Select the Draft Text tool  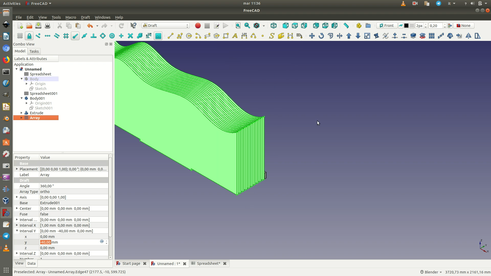(235, 36)
